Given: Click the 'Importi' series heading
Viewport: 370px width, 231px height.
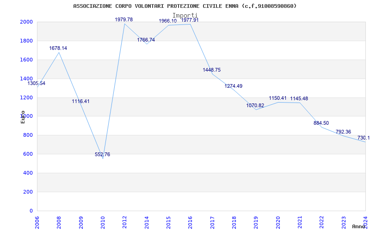Looking at the screenshot, I should point(185,16).
